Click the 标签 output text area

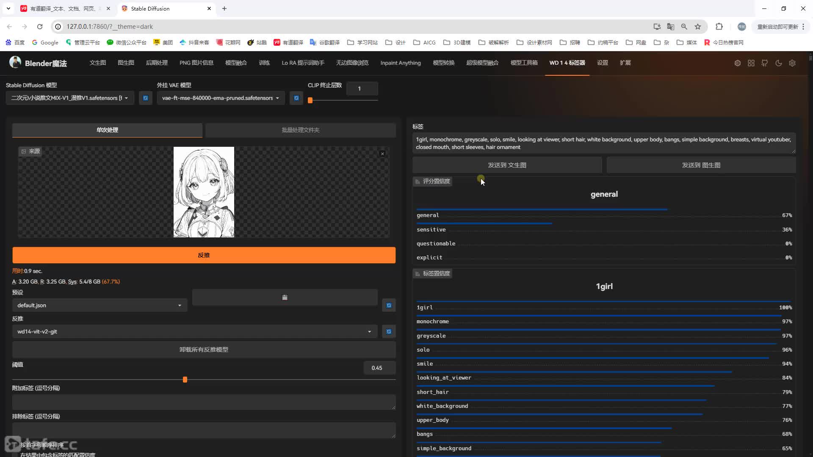[x=604, y=143]
